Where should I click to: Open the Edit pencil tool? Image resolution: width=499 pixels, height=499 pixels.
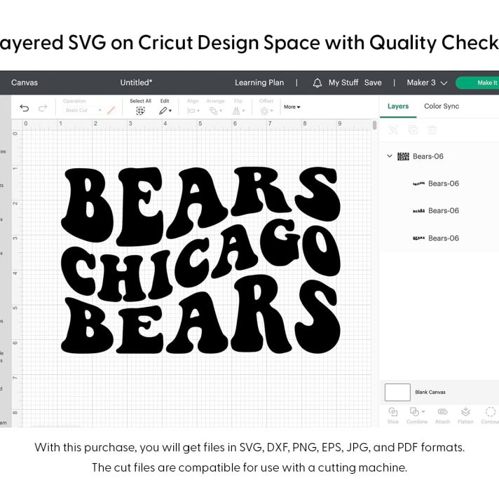163,111
